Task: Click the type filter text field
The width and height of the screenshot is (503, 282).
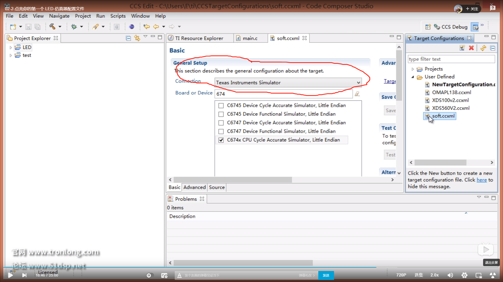Action: [451, 59]
